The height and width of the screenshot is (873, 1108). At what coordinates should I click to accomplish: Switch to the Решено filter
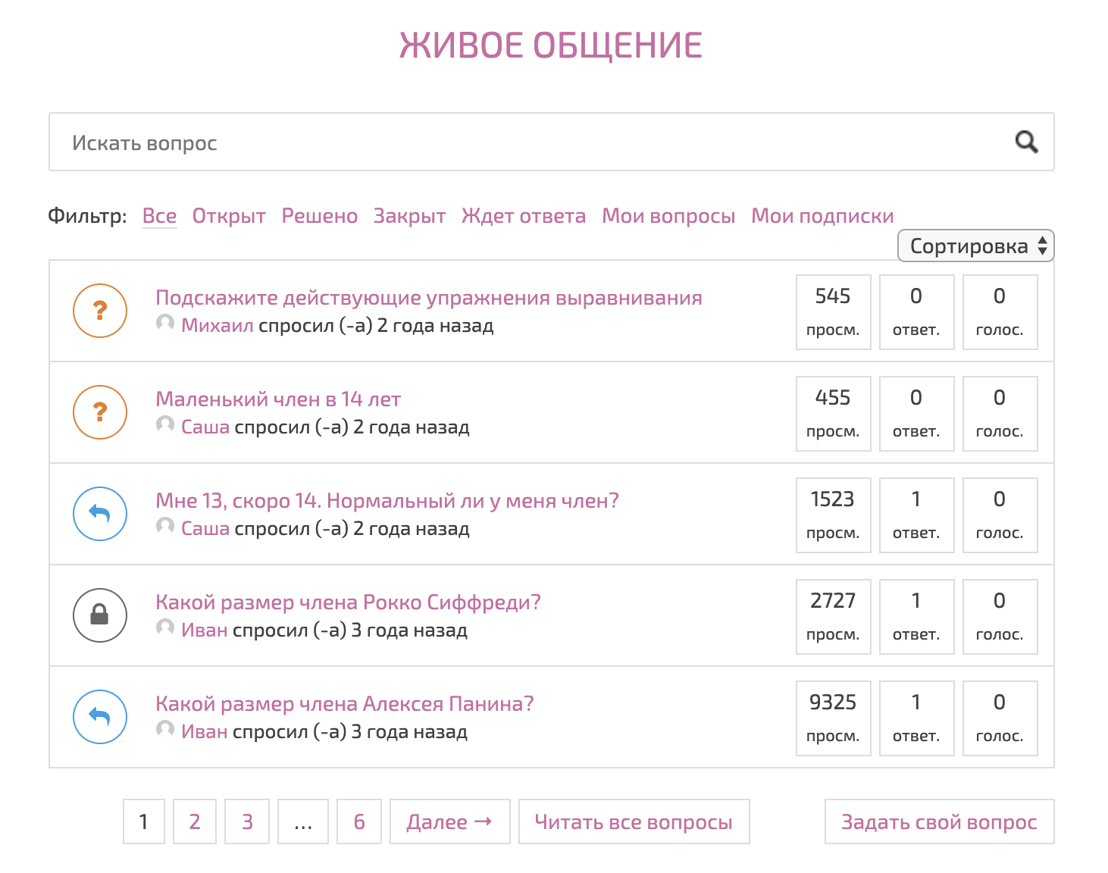coord(319,216)
